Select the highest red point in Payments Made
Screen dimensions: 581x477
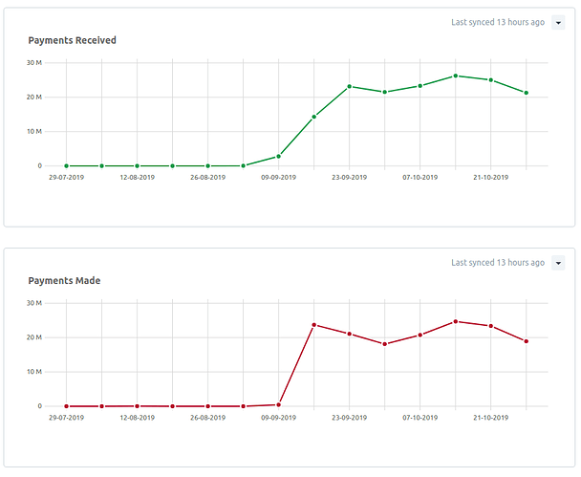(456, 321)
